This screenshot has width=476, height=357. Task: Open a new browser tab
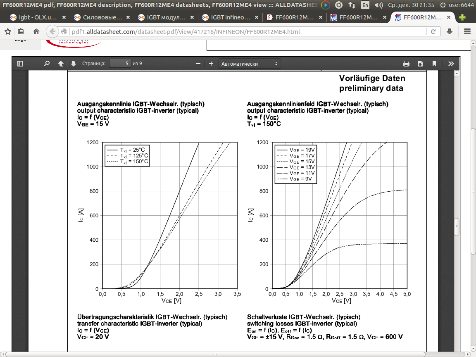(x=462, y=18)
